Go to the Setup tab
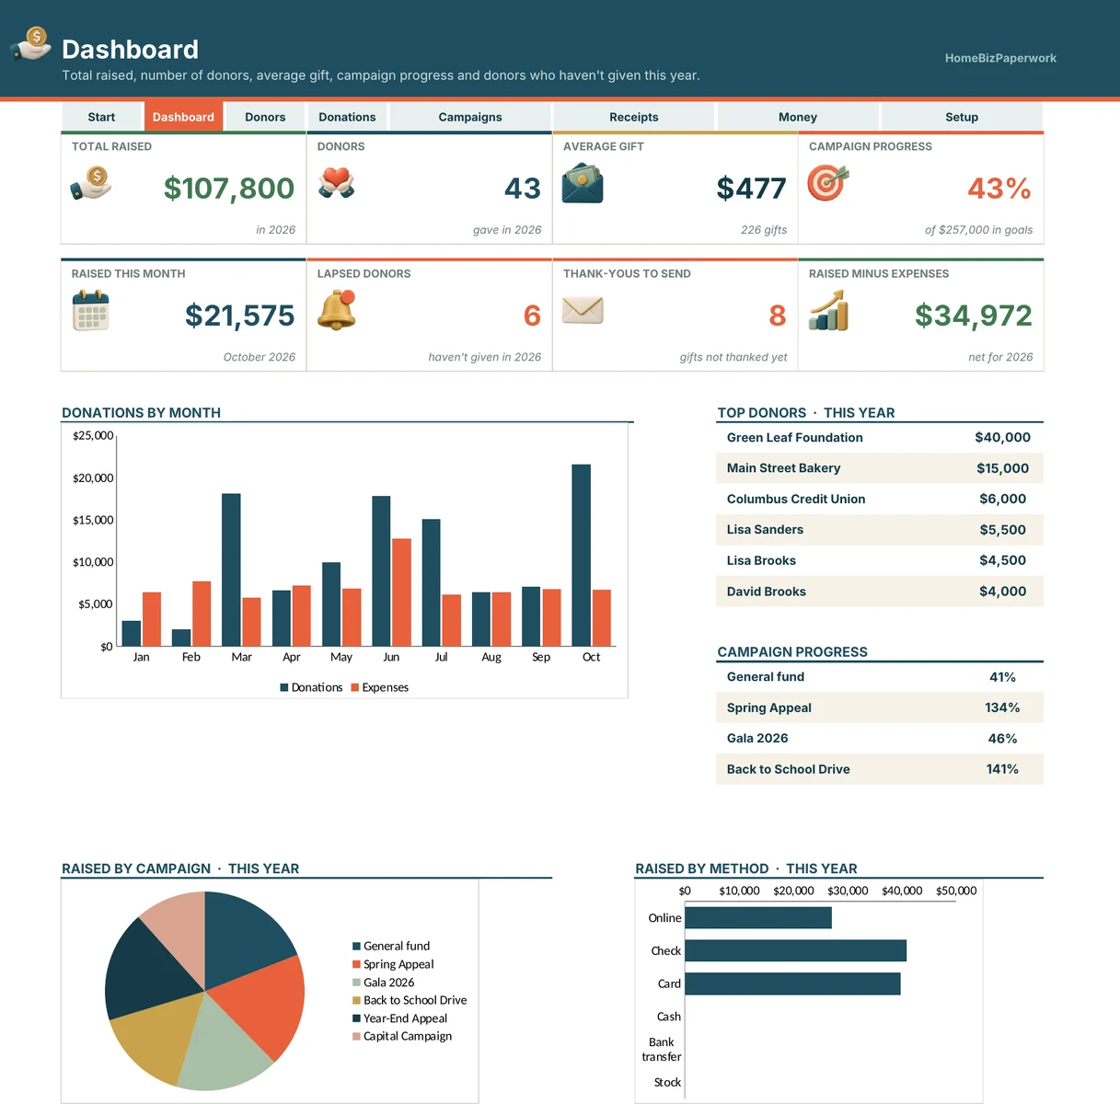The width and height of the screenshot is (1120, 1104). (962, 117)
